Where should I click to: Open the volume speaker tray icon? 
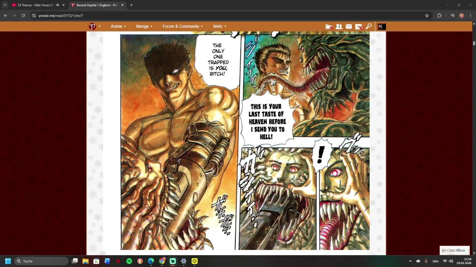coord(451,261)
